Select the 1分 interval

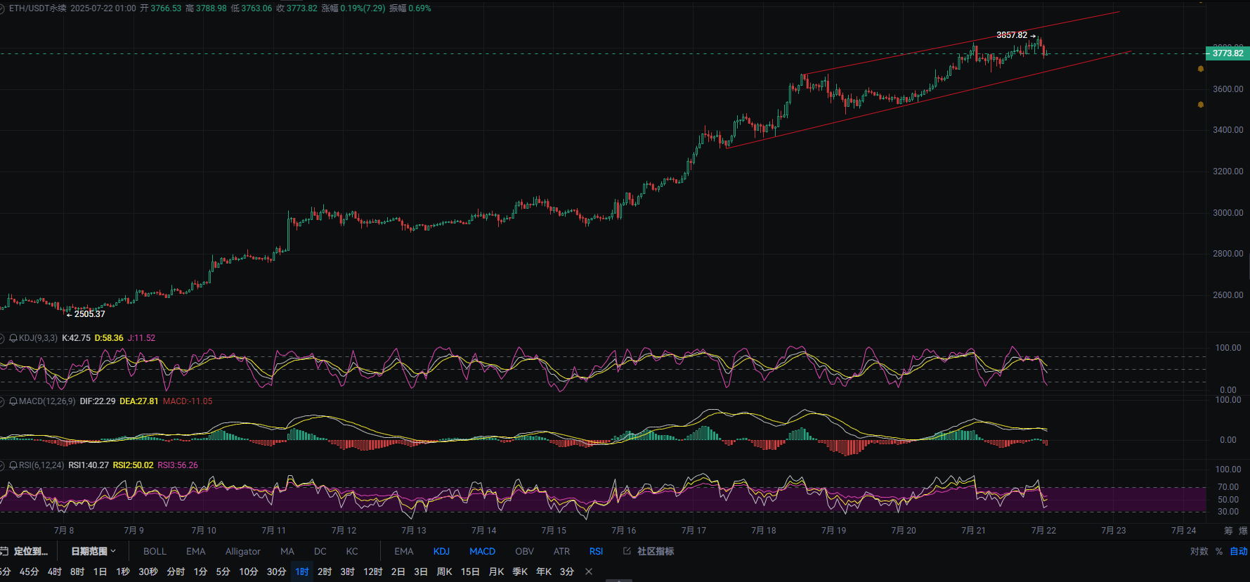(x=200, y=571)
